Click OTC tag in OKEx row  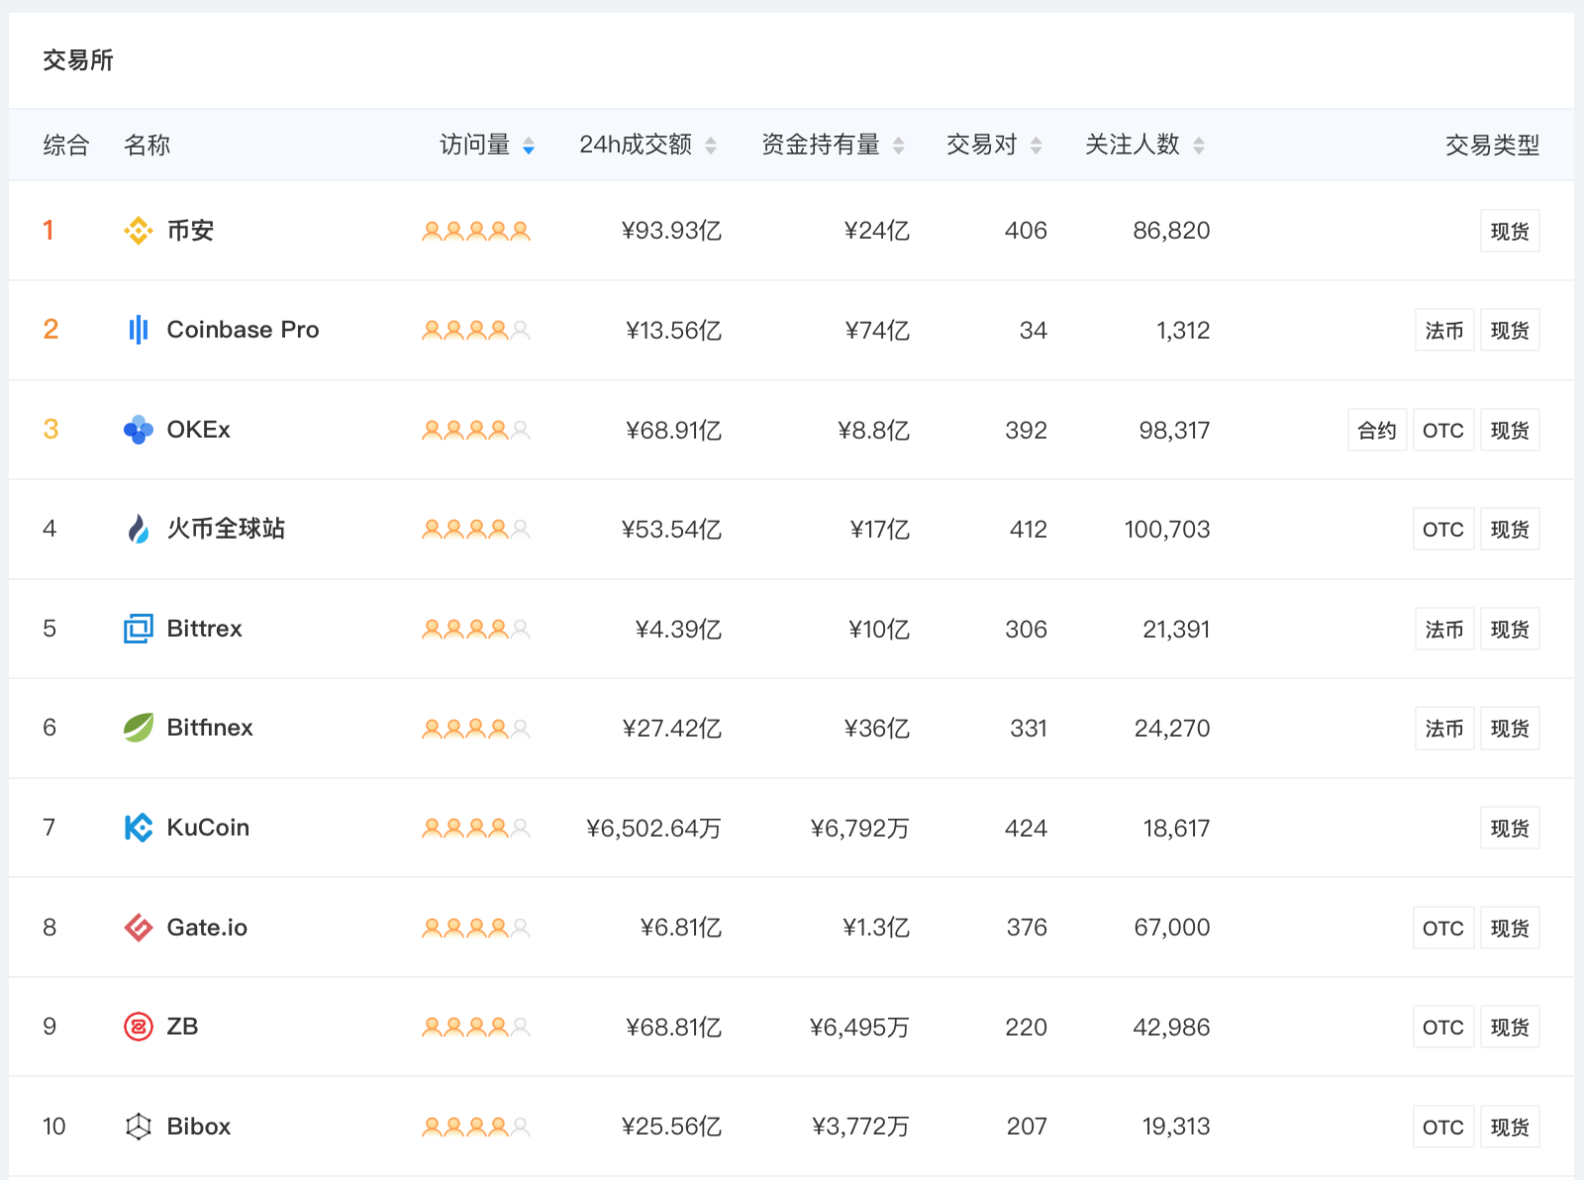[x=1443, y=430]
